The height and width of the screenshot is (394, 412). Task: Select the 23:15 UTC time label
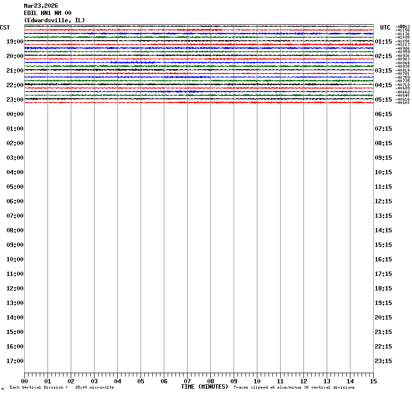[383, 361]
